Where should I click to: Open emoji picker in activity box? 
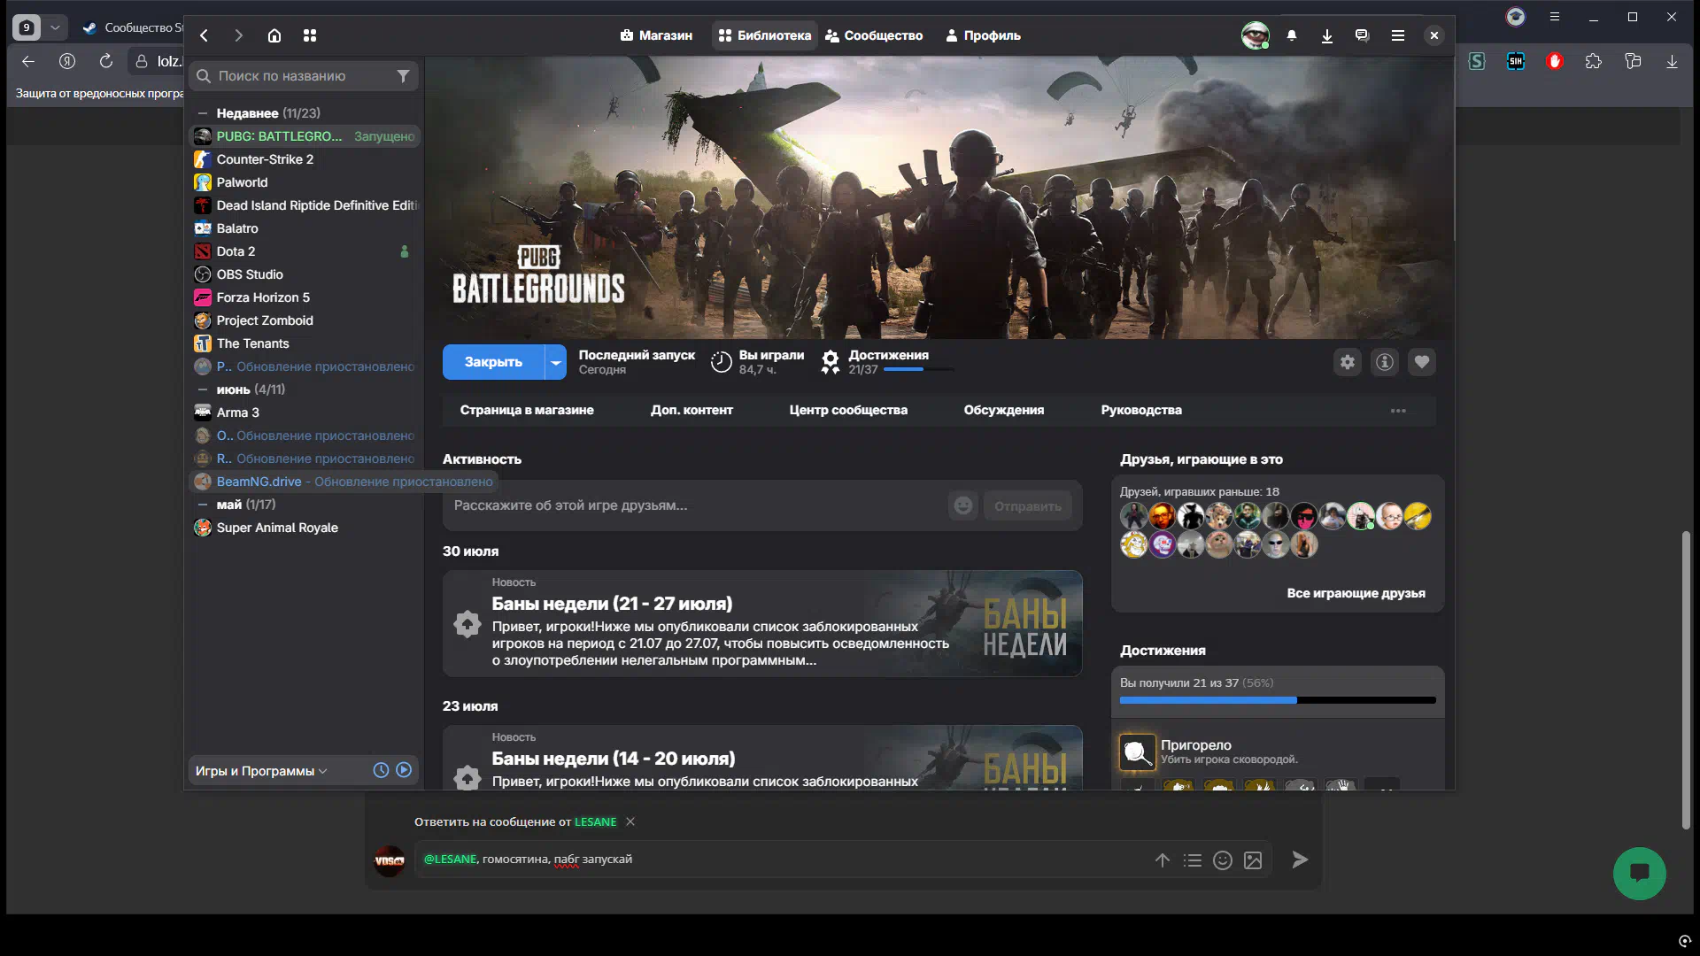tap(963, 505)
